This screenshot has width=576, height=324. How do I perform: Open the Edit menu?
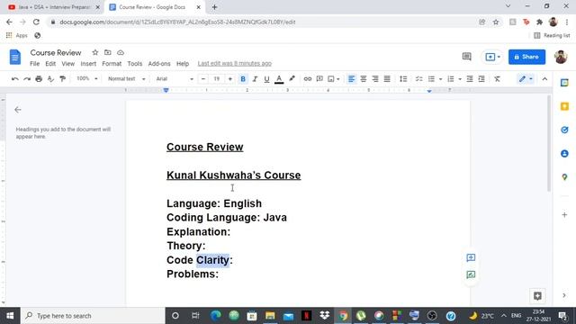click(50, 64)
